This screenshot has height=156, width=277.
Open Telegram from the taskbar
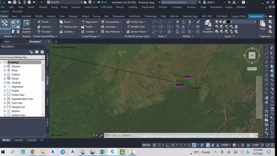(x=63, y=152)
